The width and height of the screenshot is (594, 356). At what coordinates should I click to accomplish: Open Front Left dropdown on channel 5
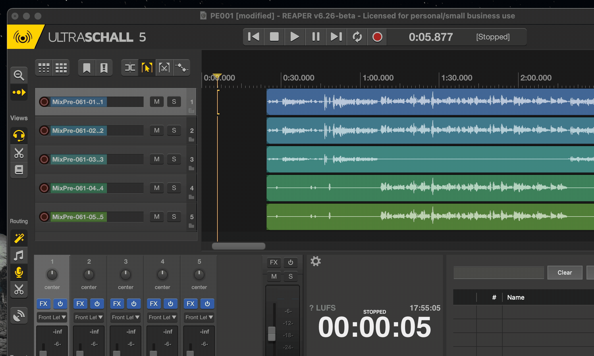199,317
